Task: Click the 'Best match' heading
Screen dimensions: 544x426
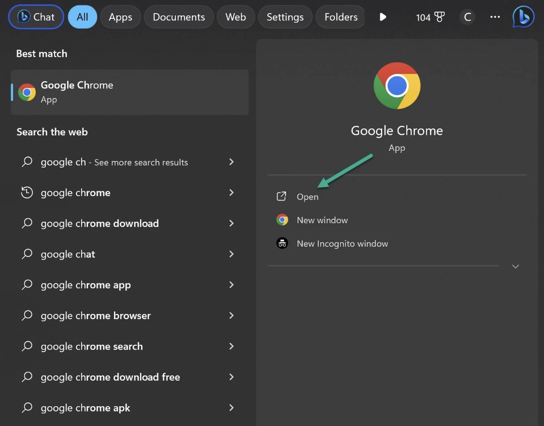Action: tap(42, 54)
